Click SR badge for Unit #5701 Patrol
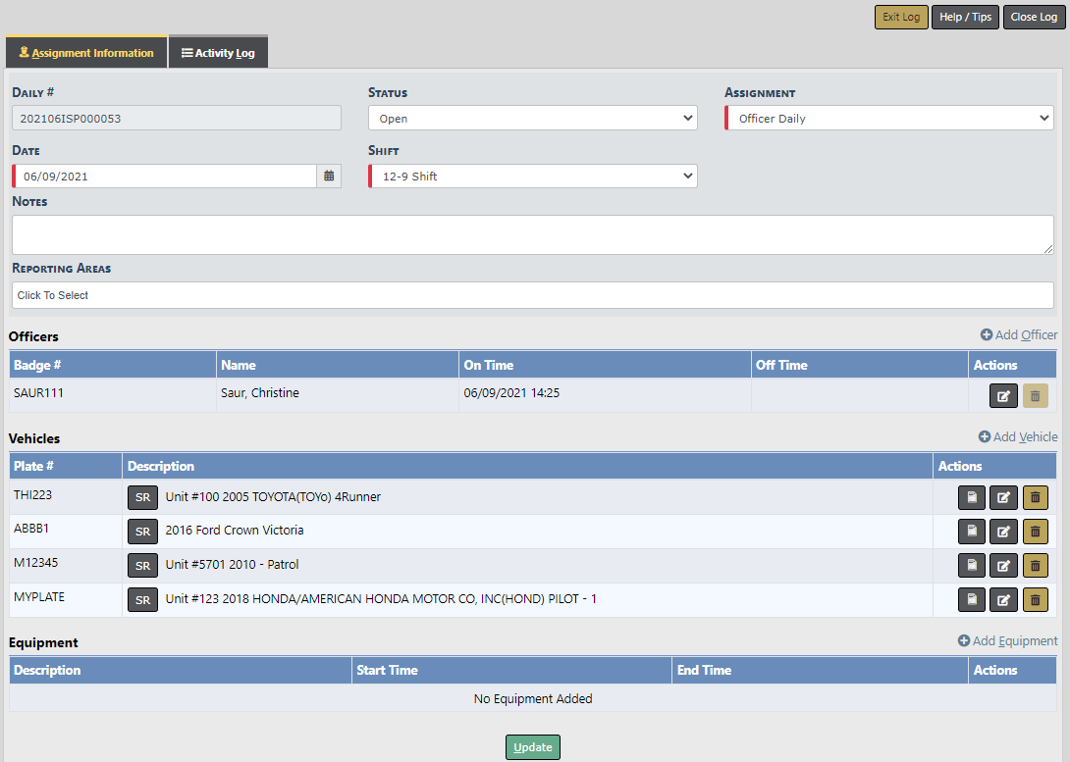The image size is (1070, 762). [142, 566]
